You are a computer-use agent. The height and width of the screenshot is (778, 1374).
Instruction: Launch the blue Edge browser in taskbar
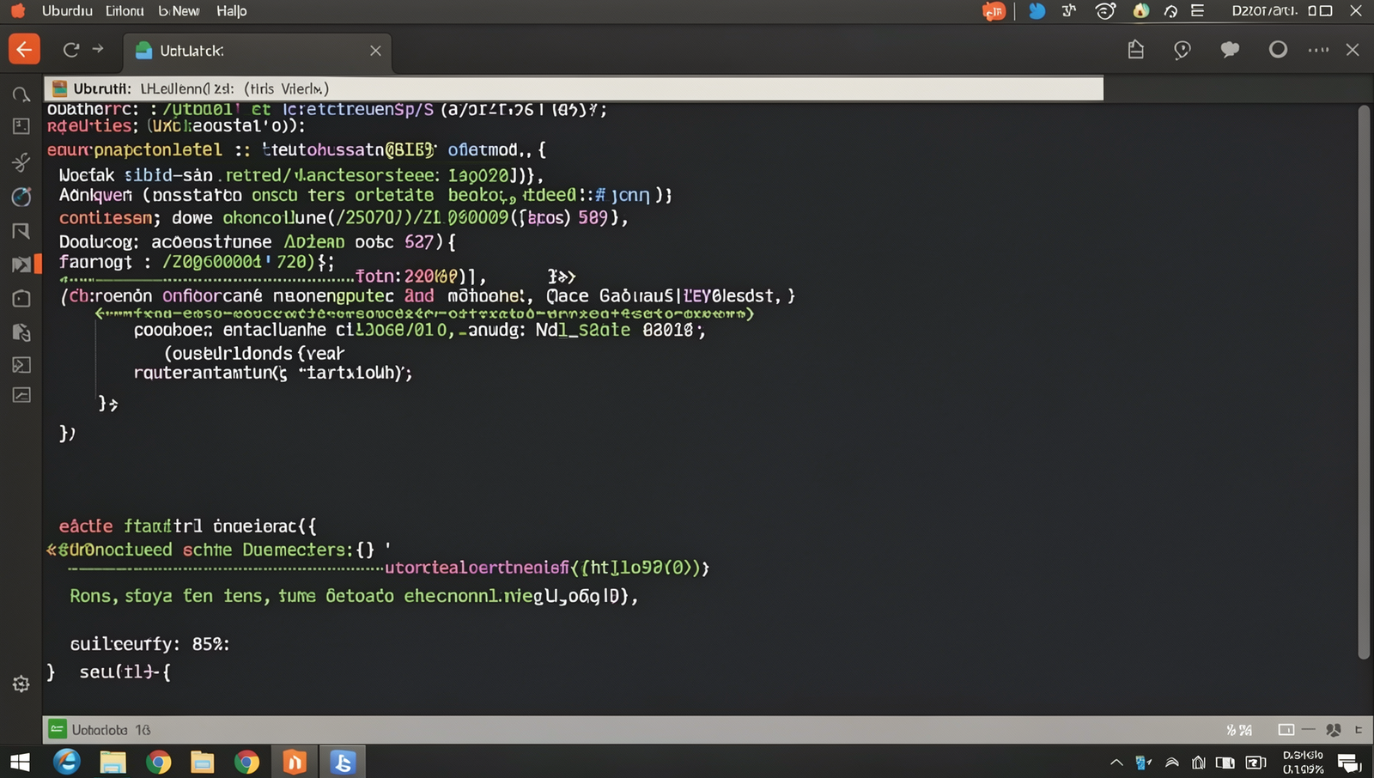67,762
